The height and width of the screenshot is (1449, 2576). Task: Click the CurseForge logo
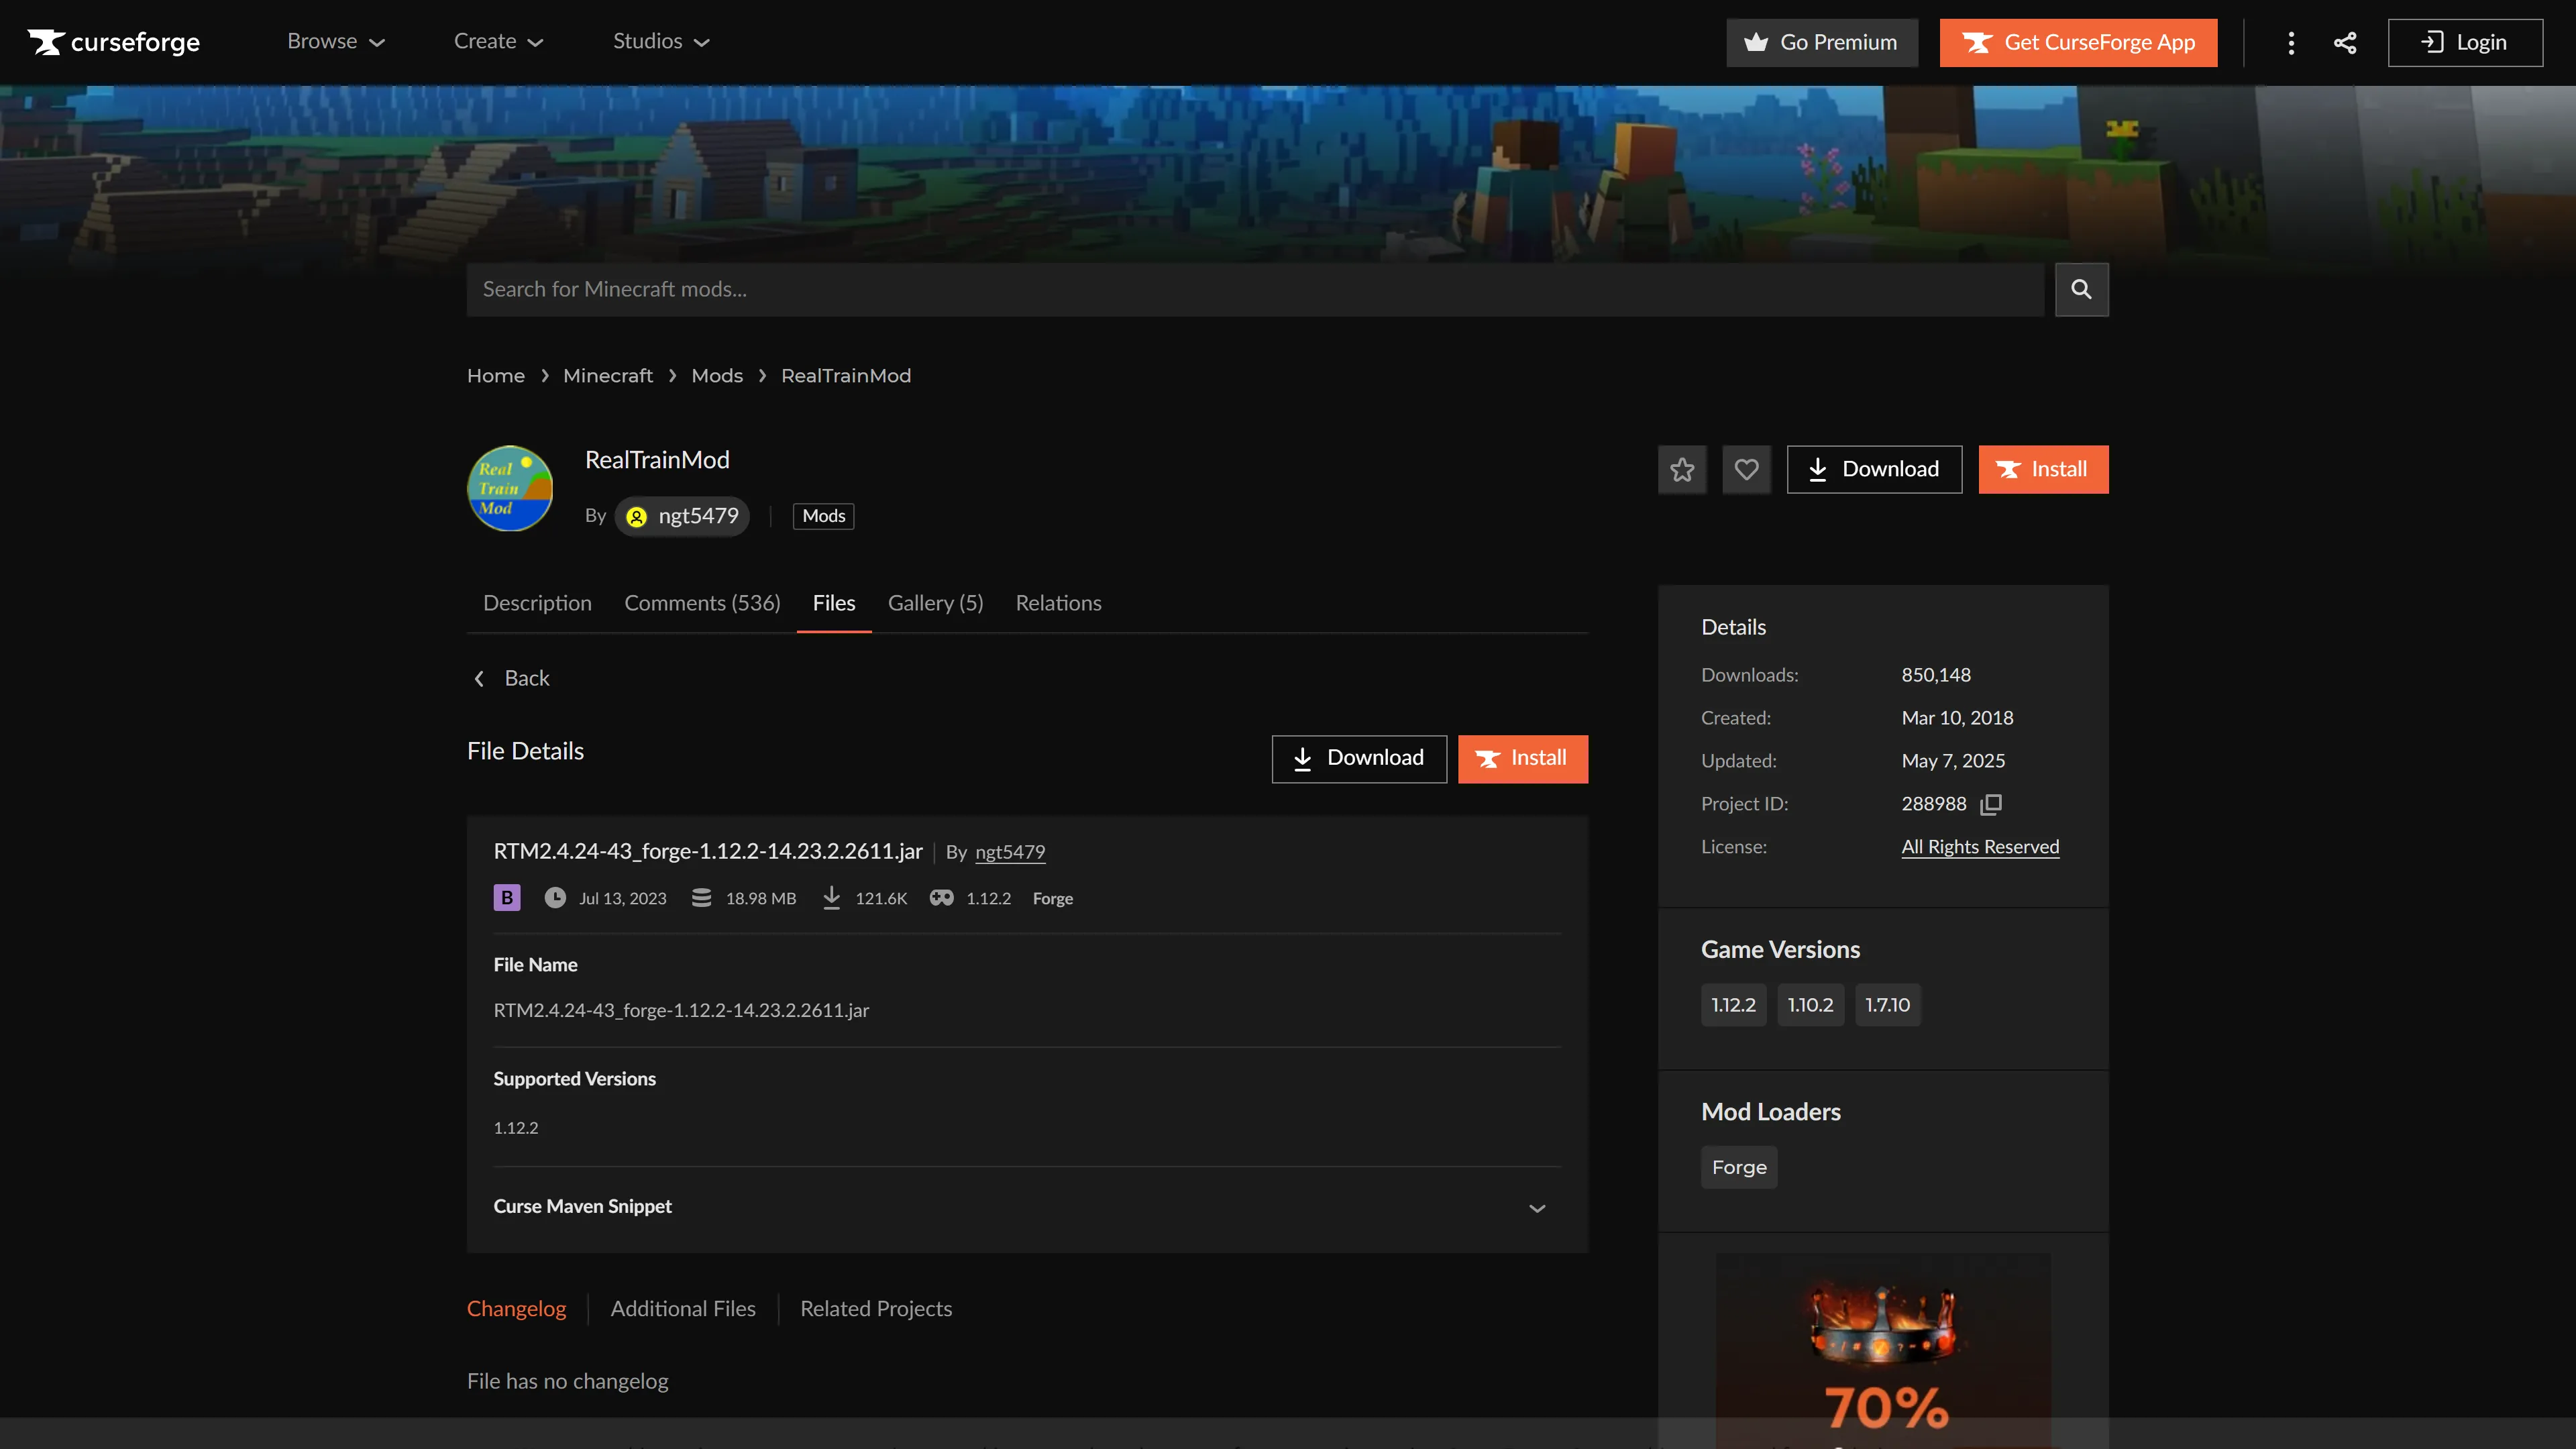point(112,42)
